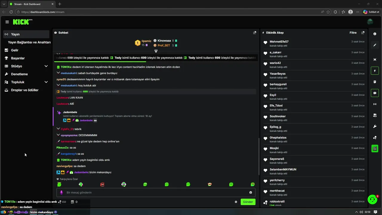Click username navivcgofps in chat

(x=64, y=166)
